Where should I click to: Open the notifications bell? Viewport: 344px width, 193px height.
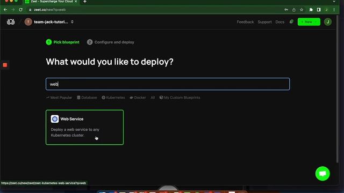pyautogui.click(x=291, y=21)
